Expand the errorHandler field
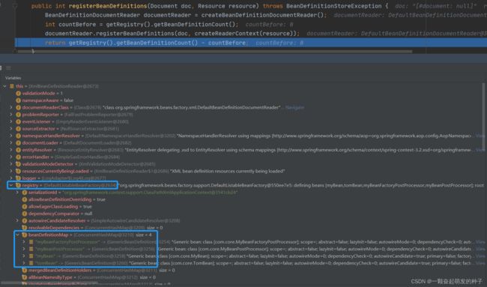The image size is (487, 287). coord(11,157)
